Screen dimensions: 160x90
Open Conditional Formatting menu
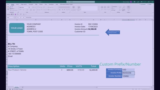tap(73, 8)
